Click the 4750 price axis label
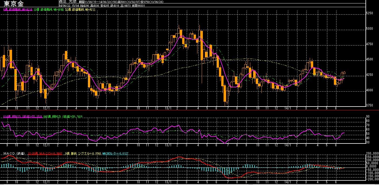The width and height of the screenshot is (379, 185). coord(370,44)
